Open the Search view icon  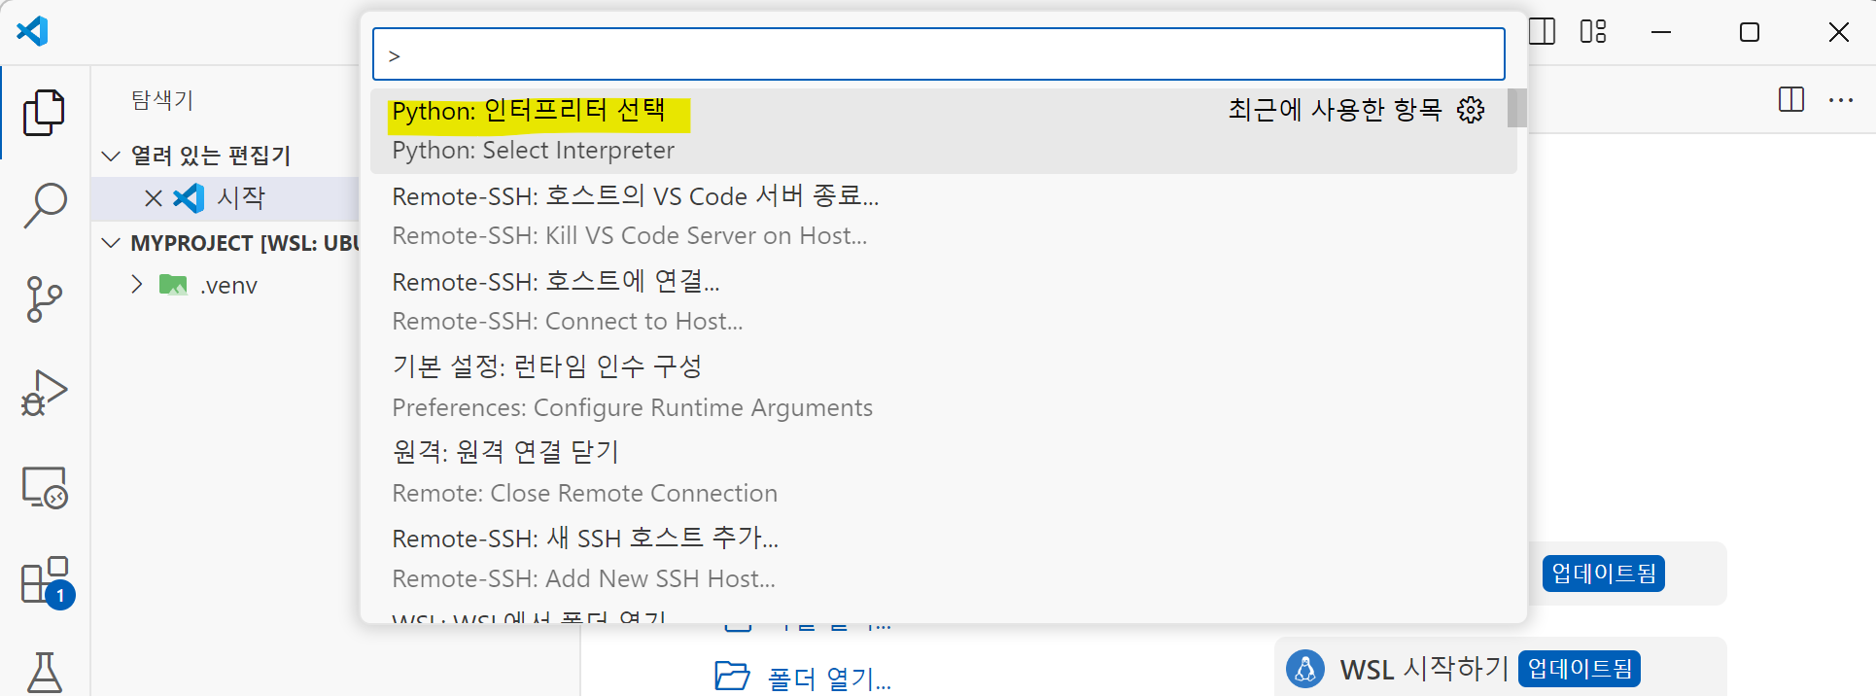coord(44,205)
